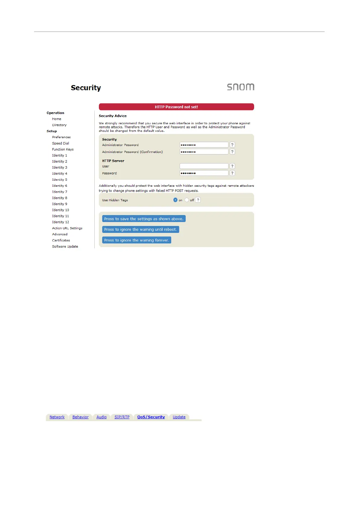This screenshot has width=359, height=508.
Task: Click the HTTP Server section label
Action: [113, 161]
